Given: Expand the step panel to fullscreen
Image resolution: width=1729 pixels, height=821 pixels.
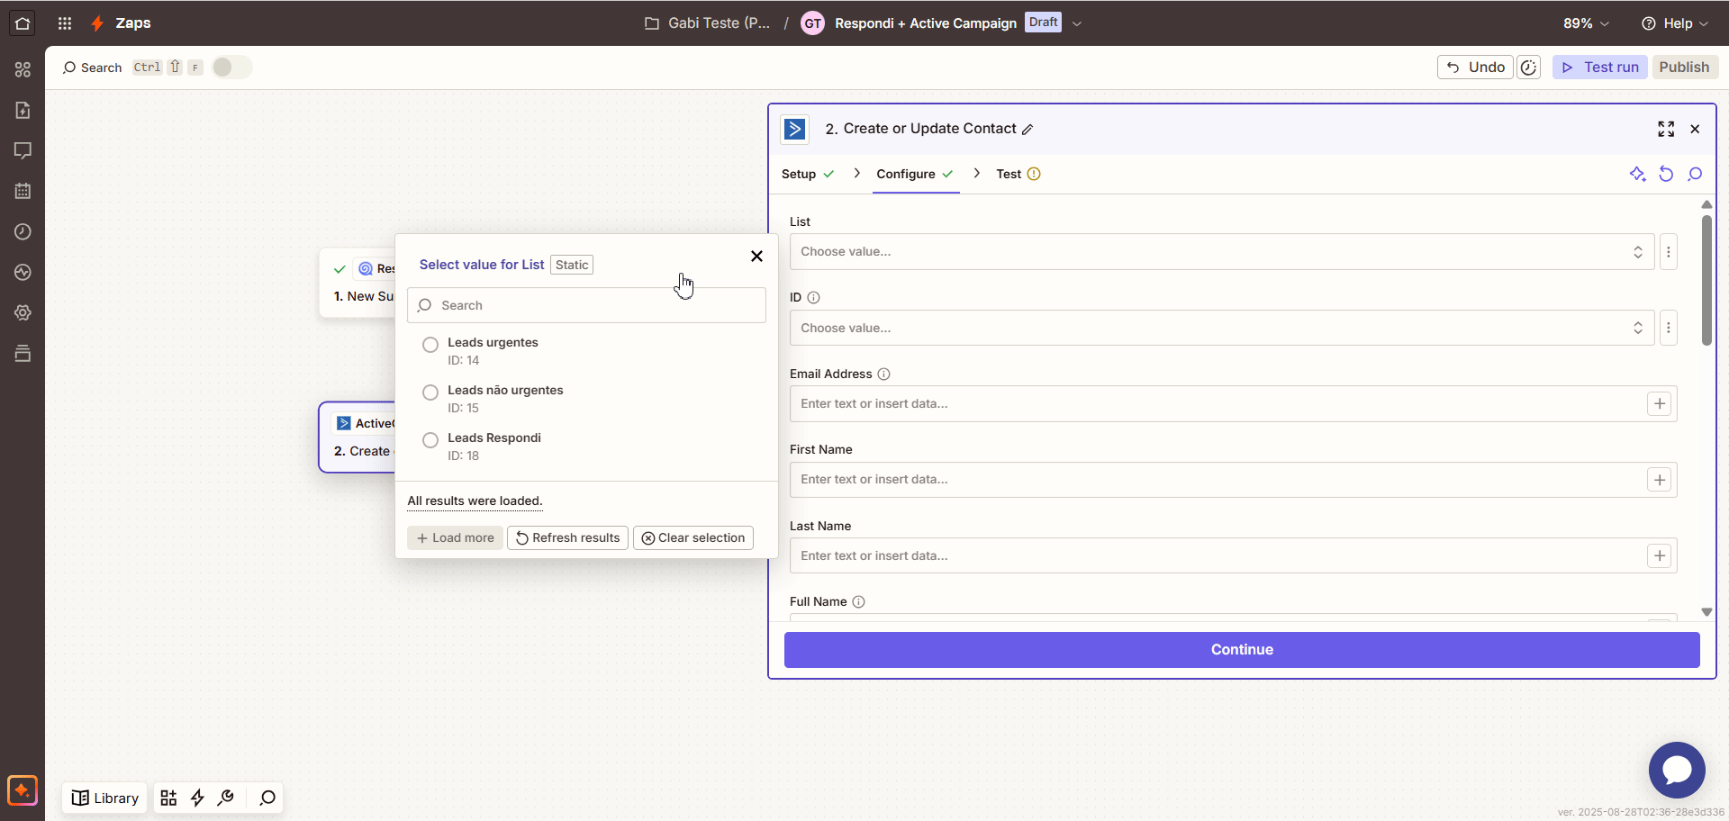Looking at the screenshot, I should tap(1666, 129).
